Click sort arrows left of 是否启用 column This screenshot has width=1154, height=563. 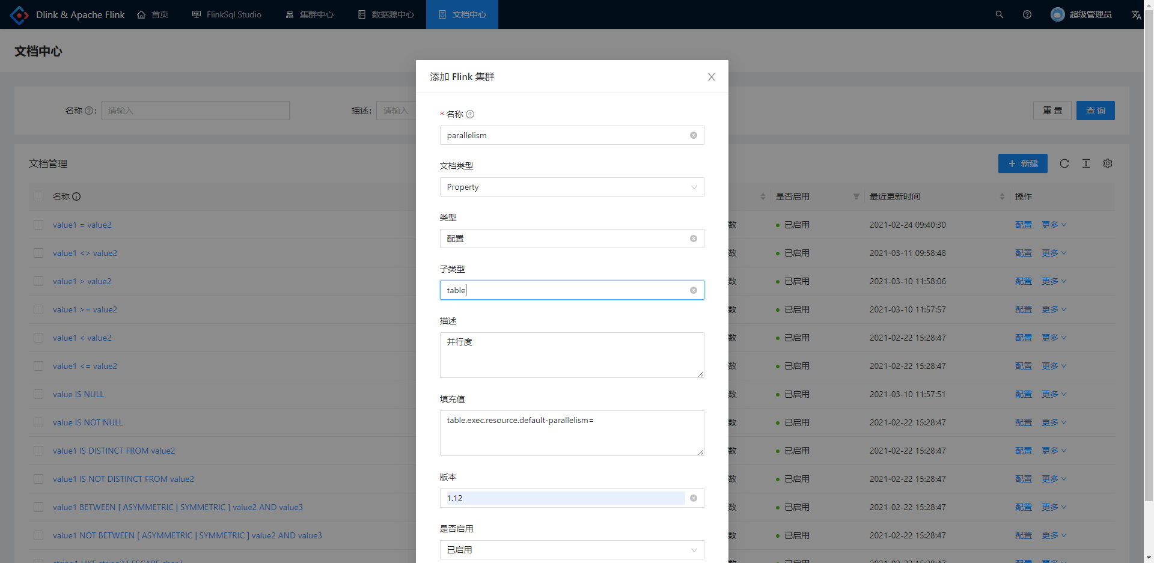pyautogui.click(x=763, y=196)
